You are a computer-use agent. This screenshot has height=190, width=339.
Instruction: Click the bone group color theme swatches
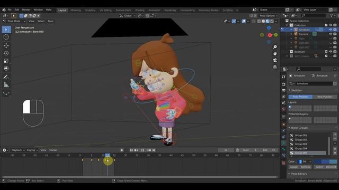[x=325, y=161]
